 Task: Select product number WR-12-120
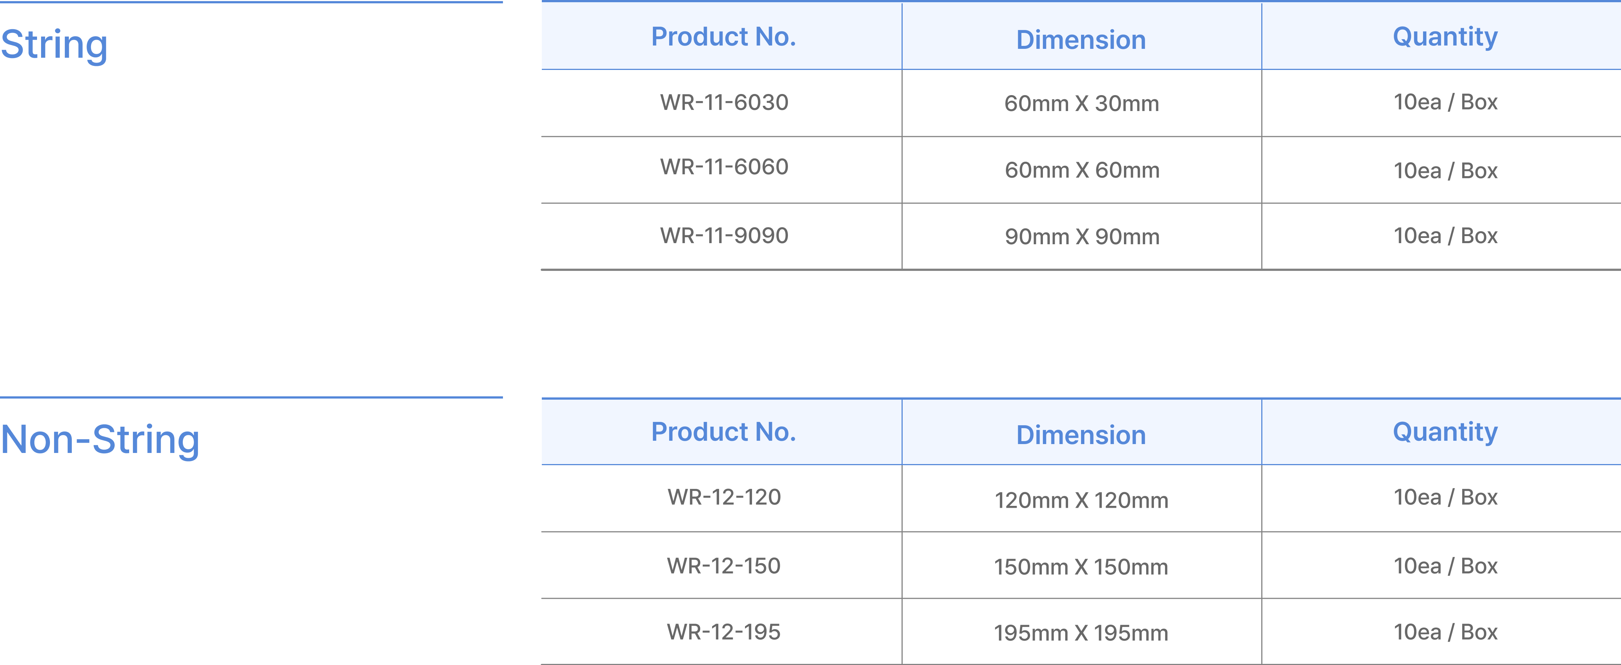(724, 498)
